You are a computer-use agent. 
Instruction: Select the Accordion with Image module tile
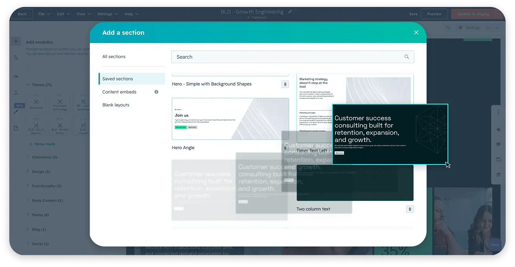click(x=60, y=103)
